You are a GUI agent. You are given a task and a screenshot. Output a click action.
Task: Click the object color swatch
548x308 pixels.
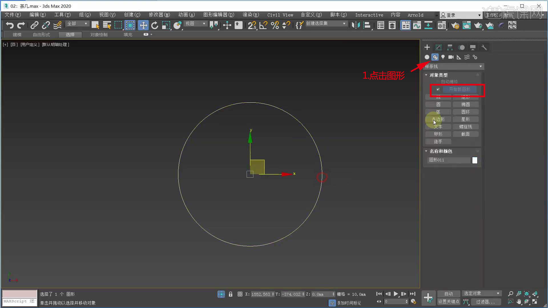click(x=475, y=160)
